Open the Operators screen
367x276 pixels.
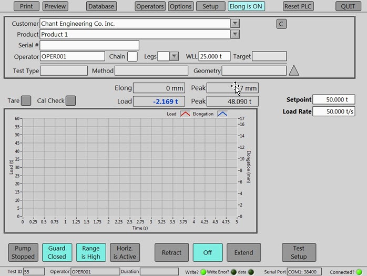click(x=150, y=6)
